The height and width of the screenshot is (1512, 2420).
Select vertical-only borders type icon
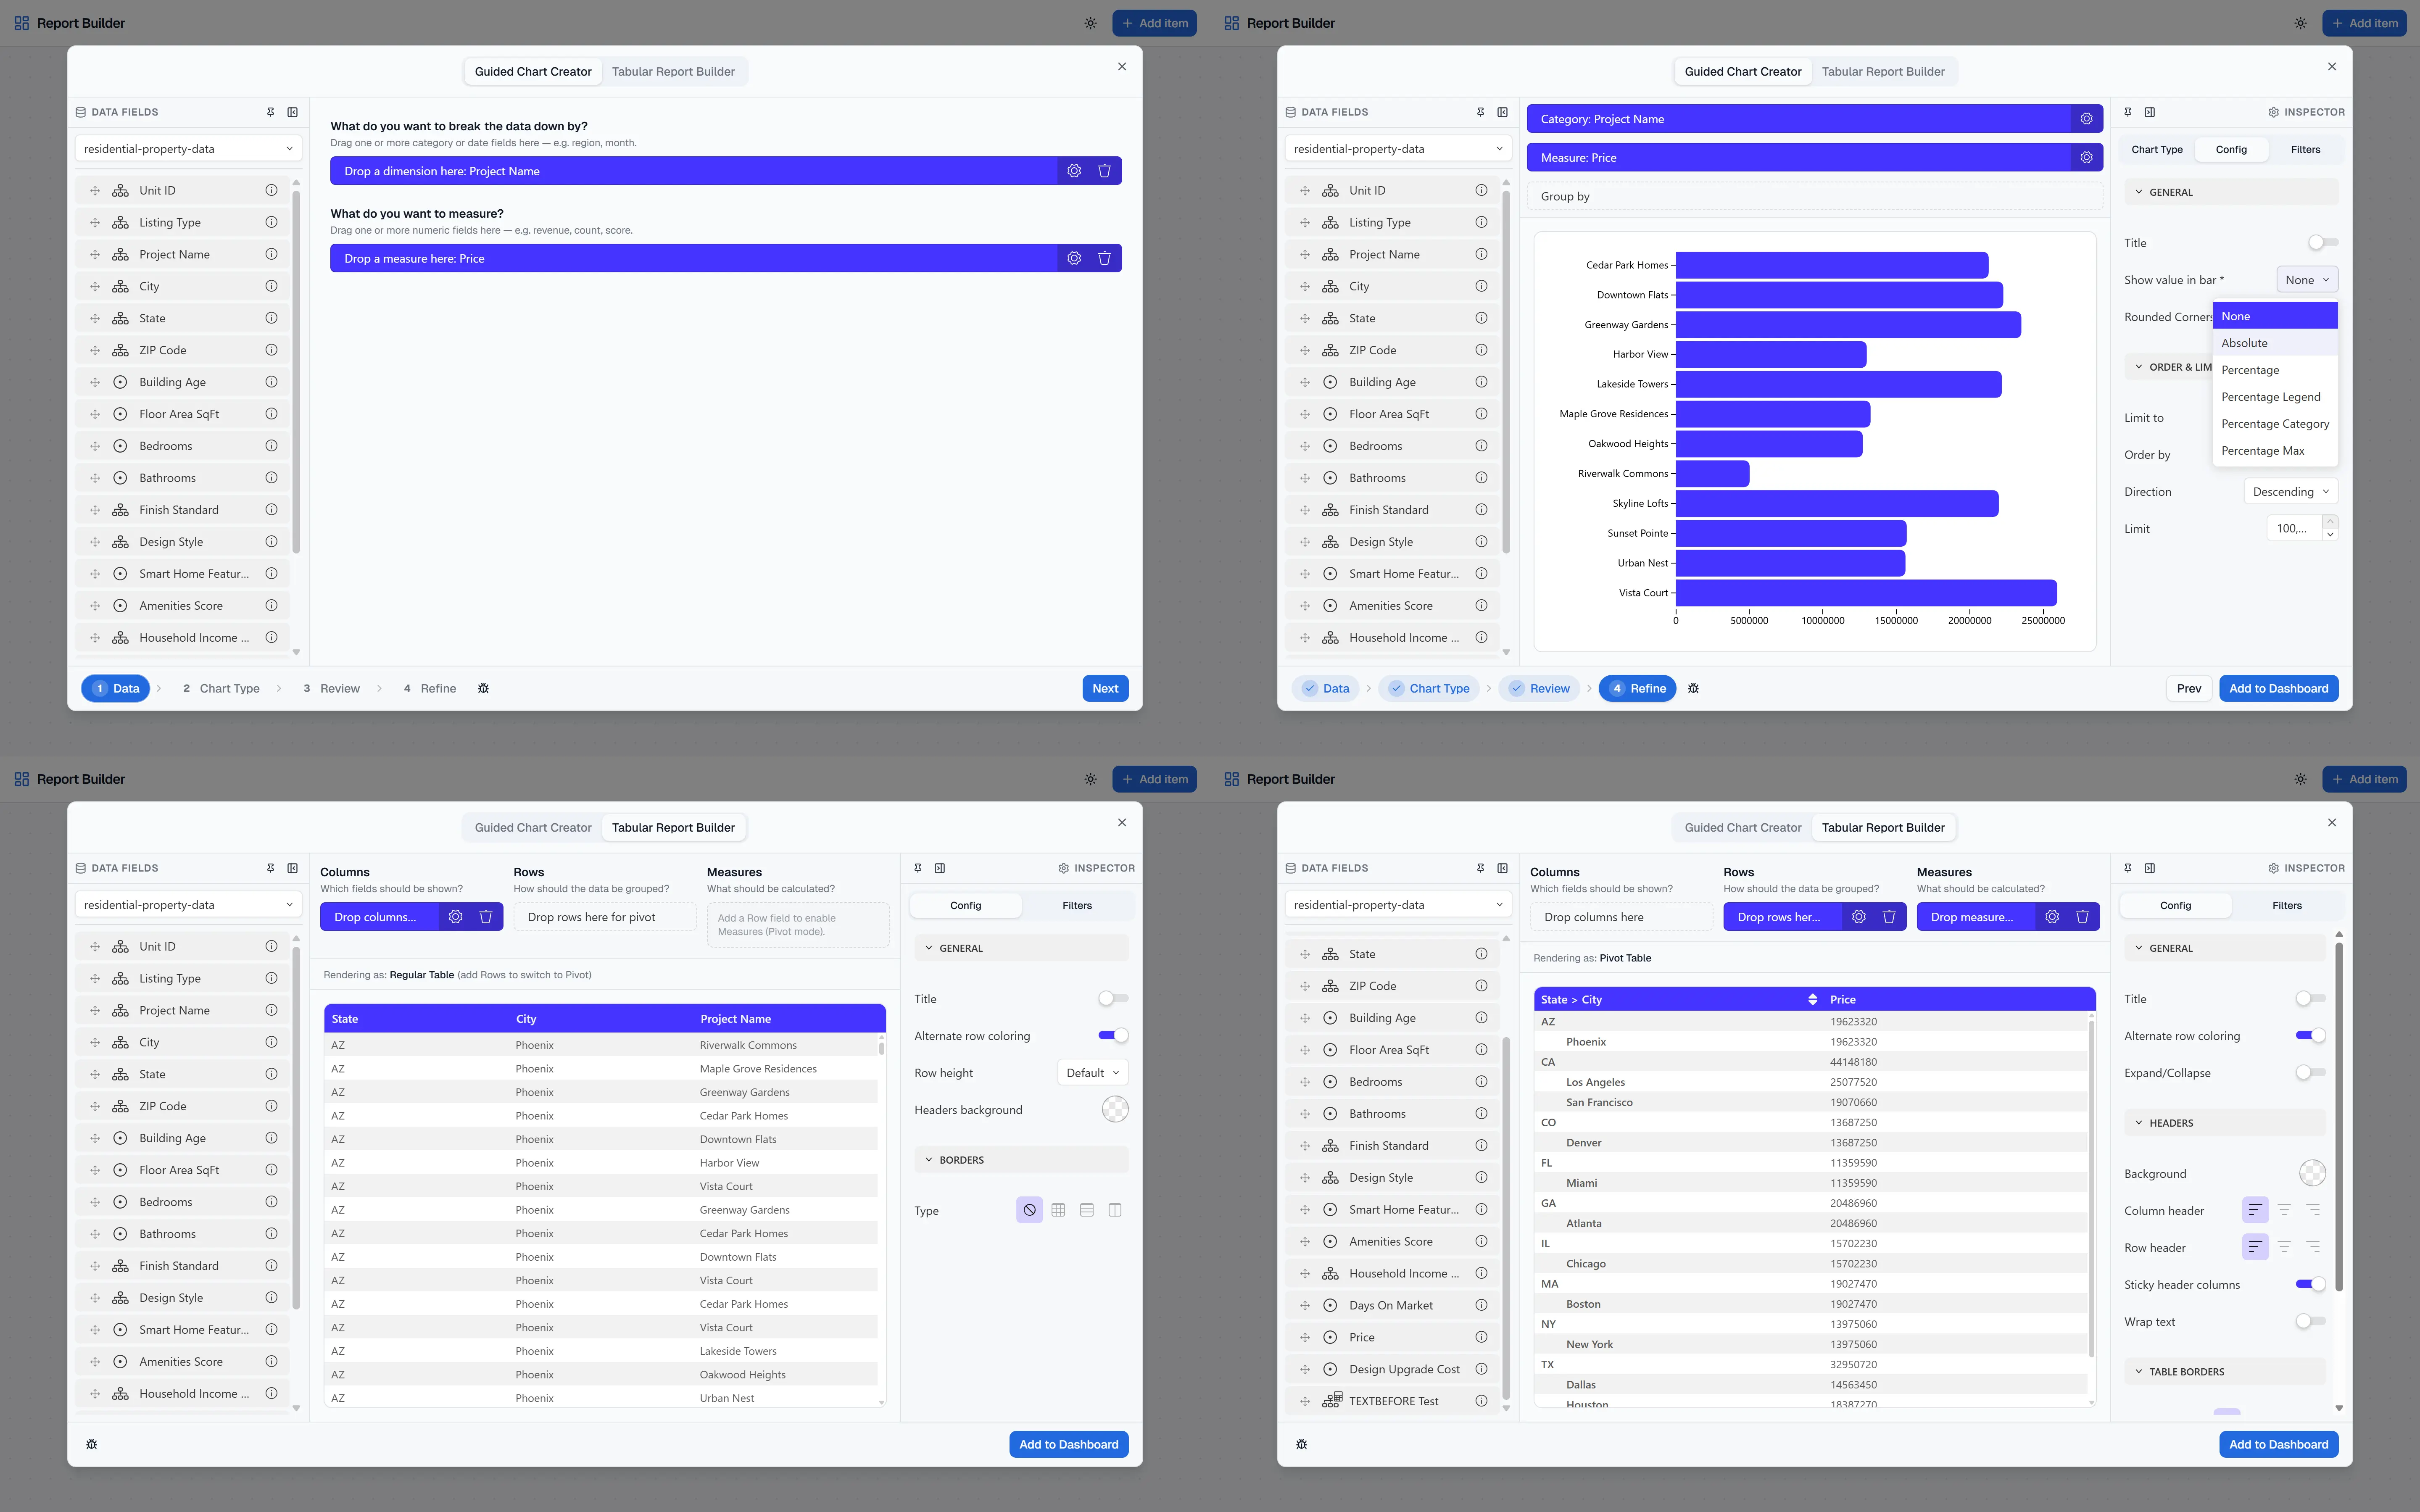(1115, 1210)
